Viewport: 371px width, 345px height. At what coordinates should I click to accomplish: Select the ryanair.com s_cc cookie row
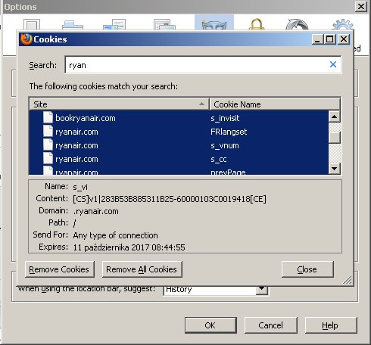pos(179,159)
